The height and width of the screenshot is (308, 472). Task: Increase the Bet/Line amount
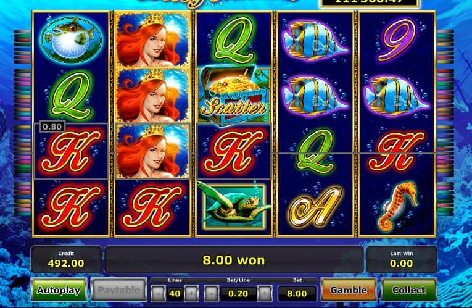(x=265, y=293)
